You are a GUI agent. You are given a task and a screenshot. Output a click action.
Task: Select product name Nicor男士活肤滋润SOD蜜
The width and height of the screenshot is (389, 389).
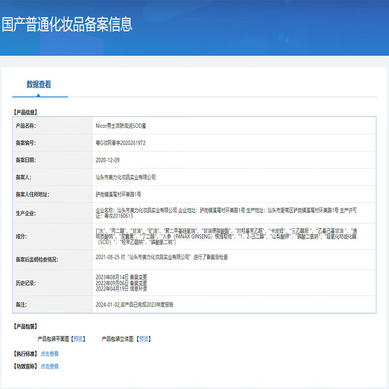[x=121, y=126]
